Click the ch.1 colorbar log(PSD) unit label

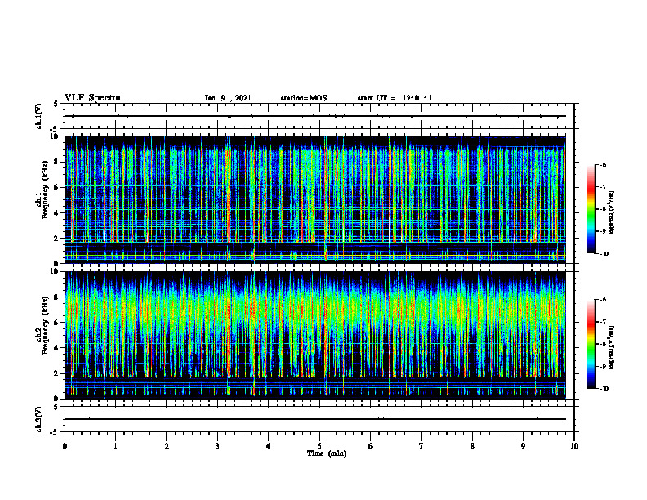(613, 213)
